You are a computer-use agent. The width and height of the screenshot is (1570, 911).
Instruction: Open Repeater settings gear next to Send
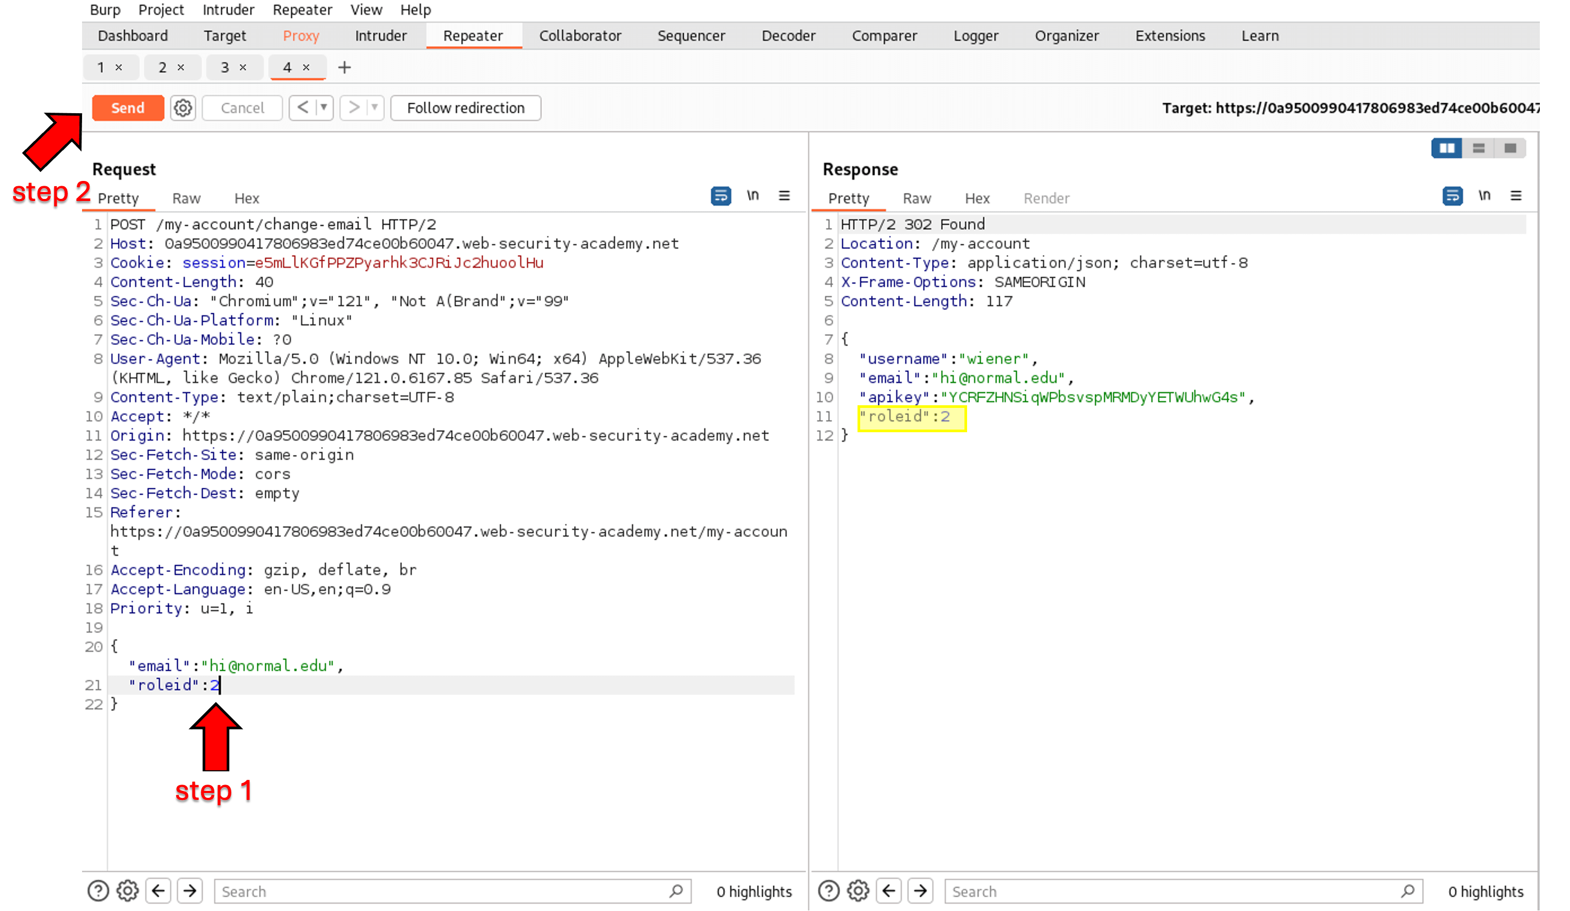(183, 108)
